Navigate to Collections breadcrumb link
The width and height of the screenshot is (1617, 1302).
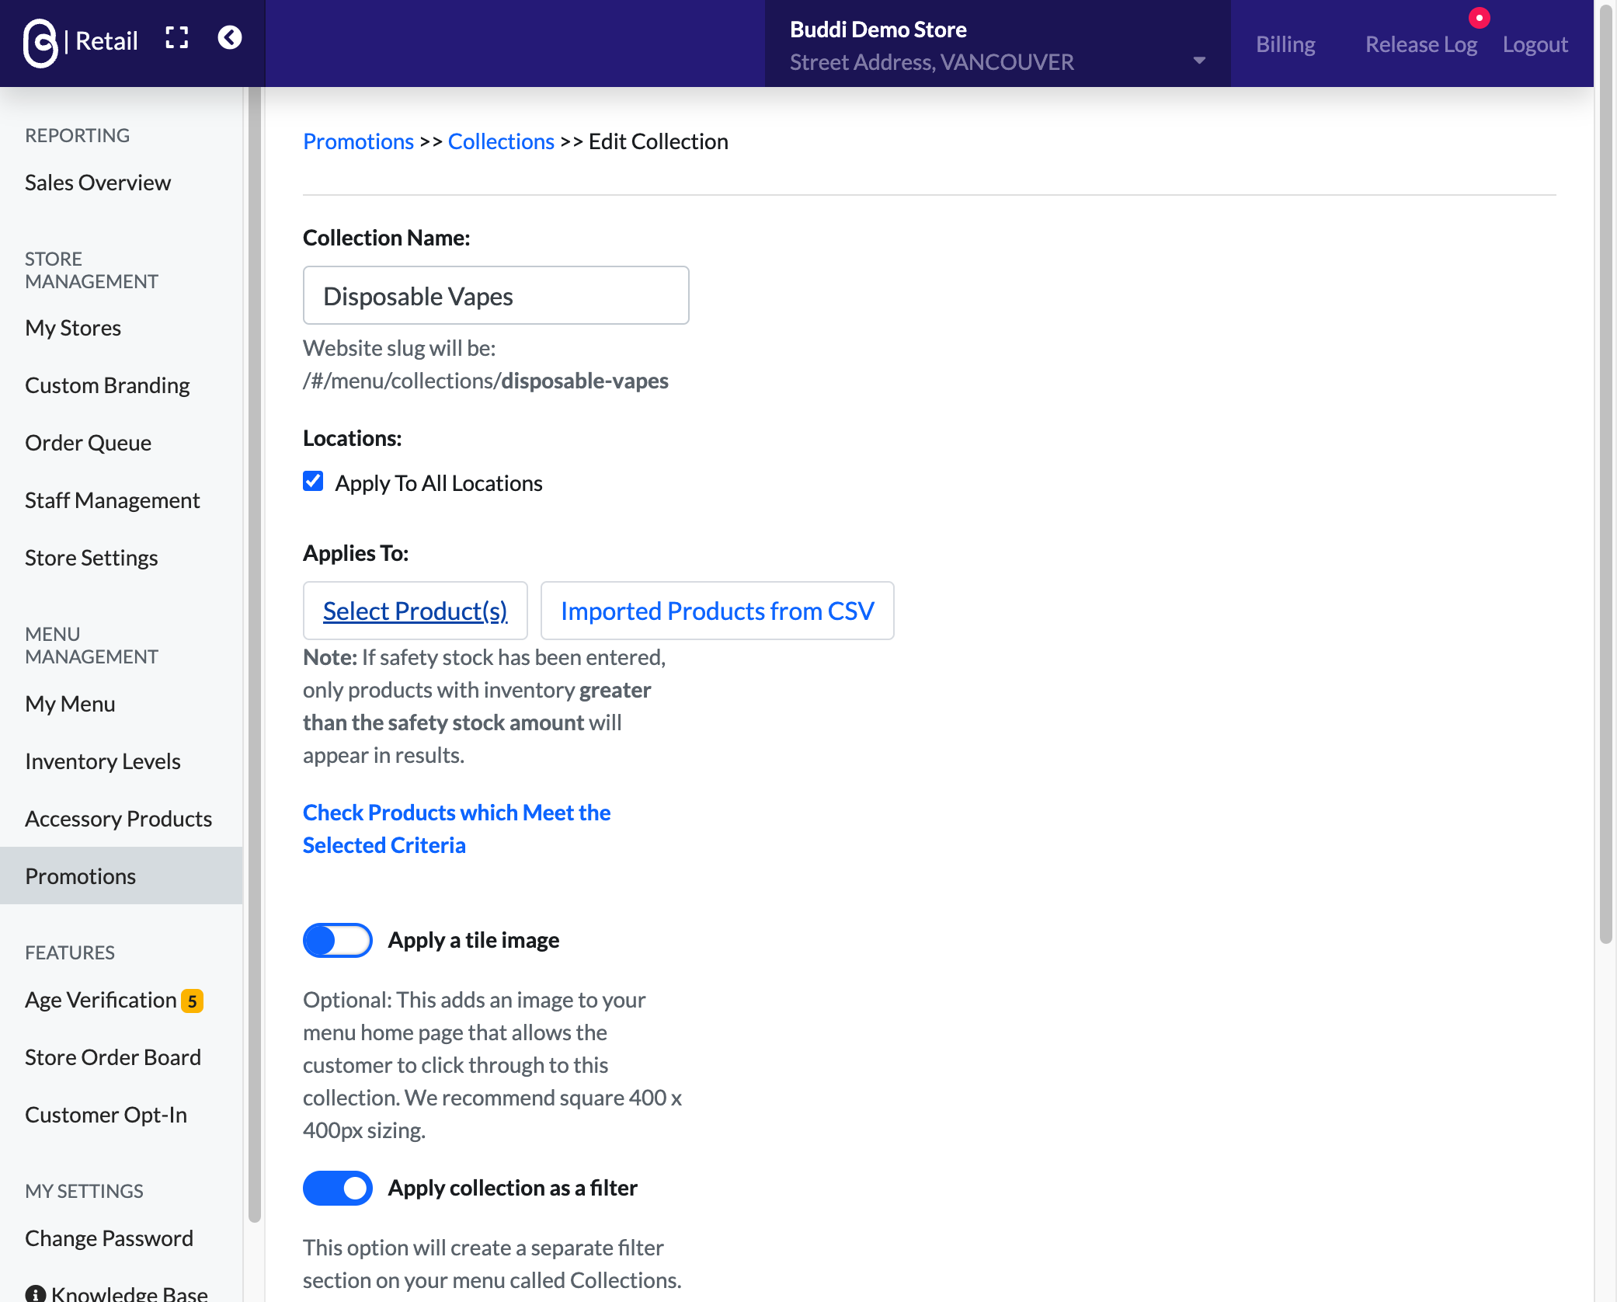coord(501,141)
